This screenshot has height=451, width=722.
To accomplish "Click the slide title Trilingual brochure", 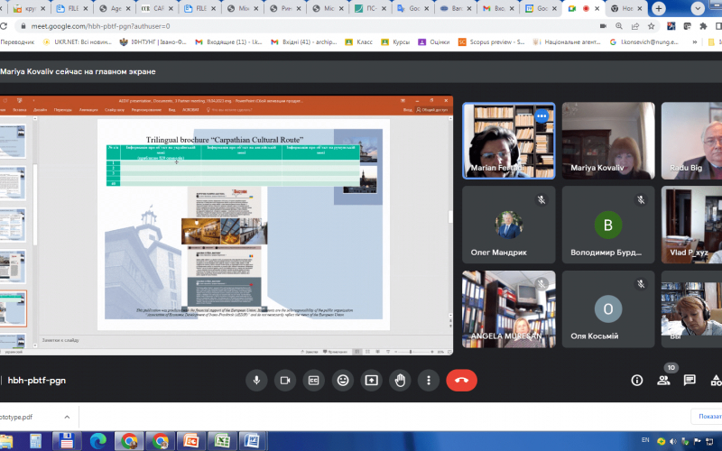I will pyautogui.click(x=225, y=140).
